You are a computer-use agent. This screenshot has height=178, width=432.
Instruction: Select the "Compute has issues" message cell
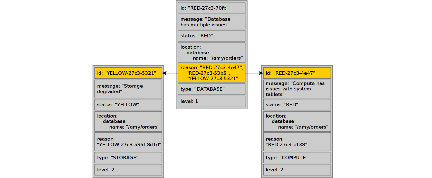tap(297, 89)
